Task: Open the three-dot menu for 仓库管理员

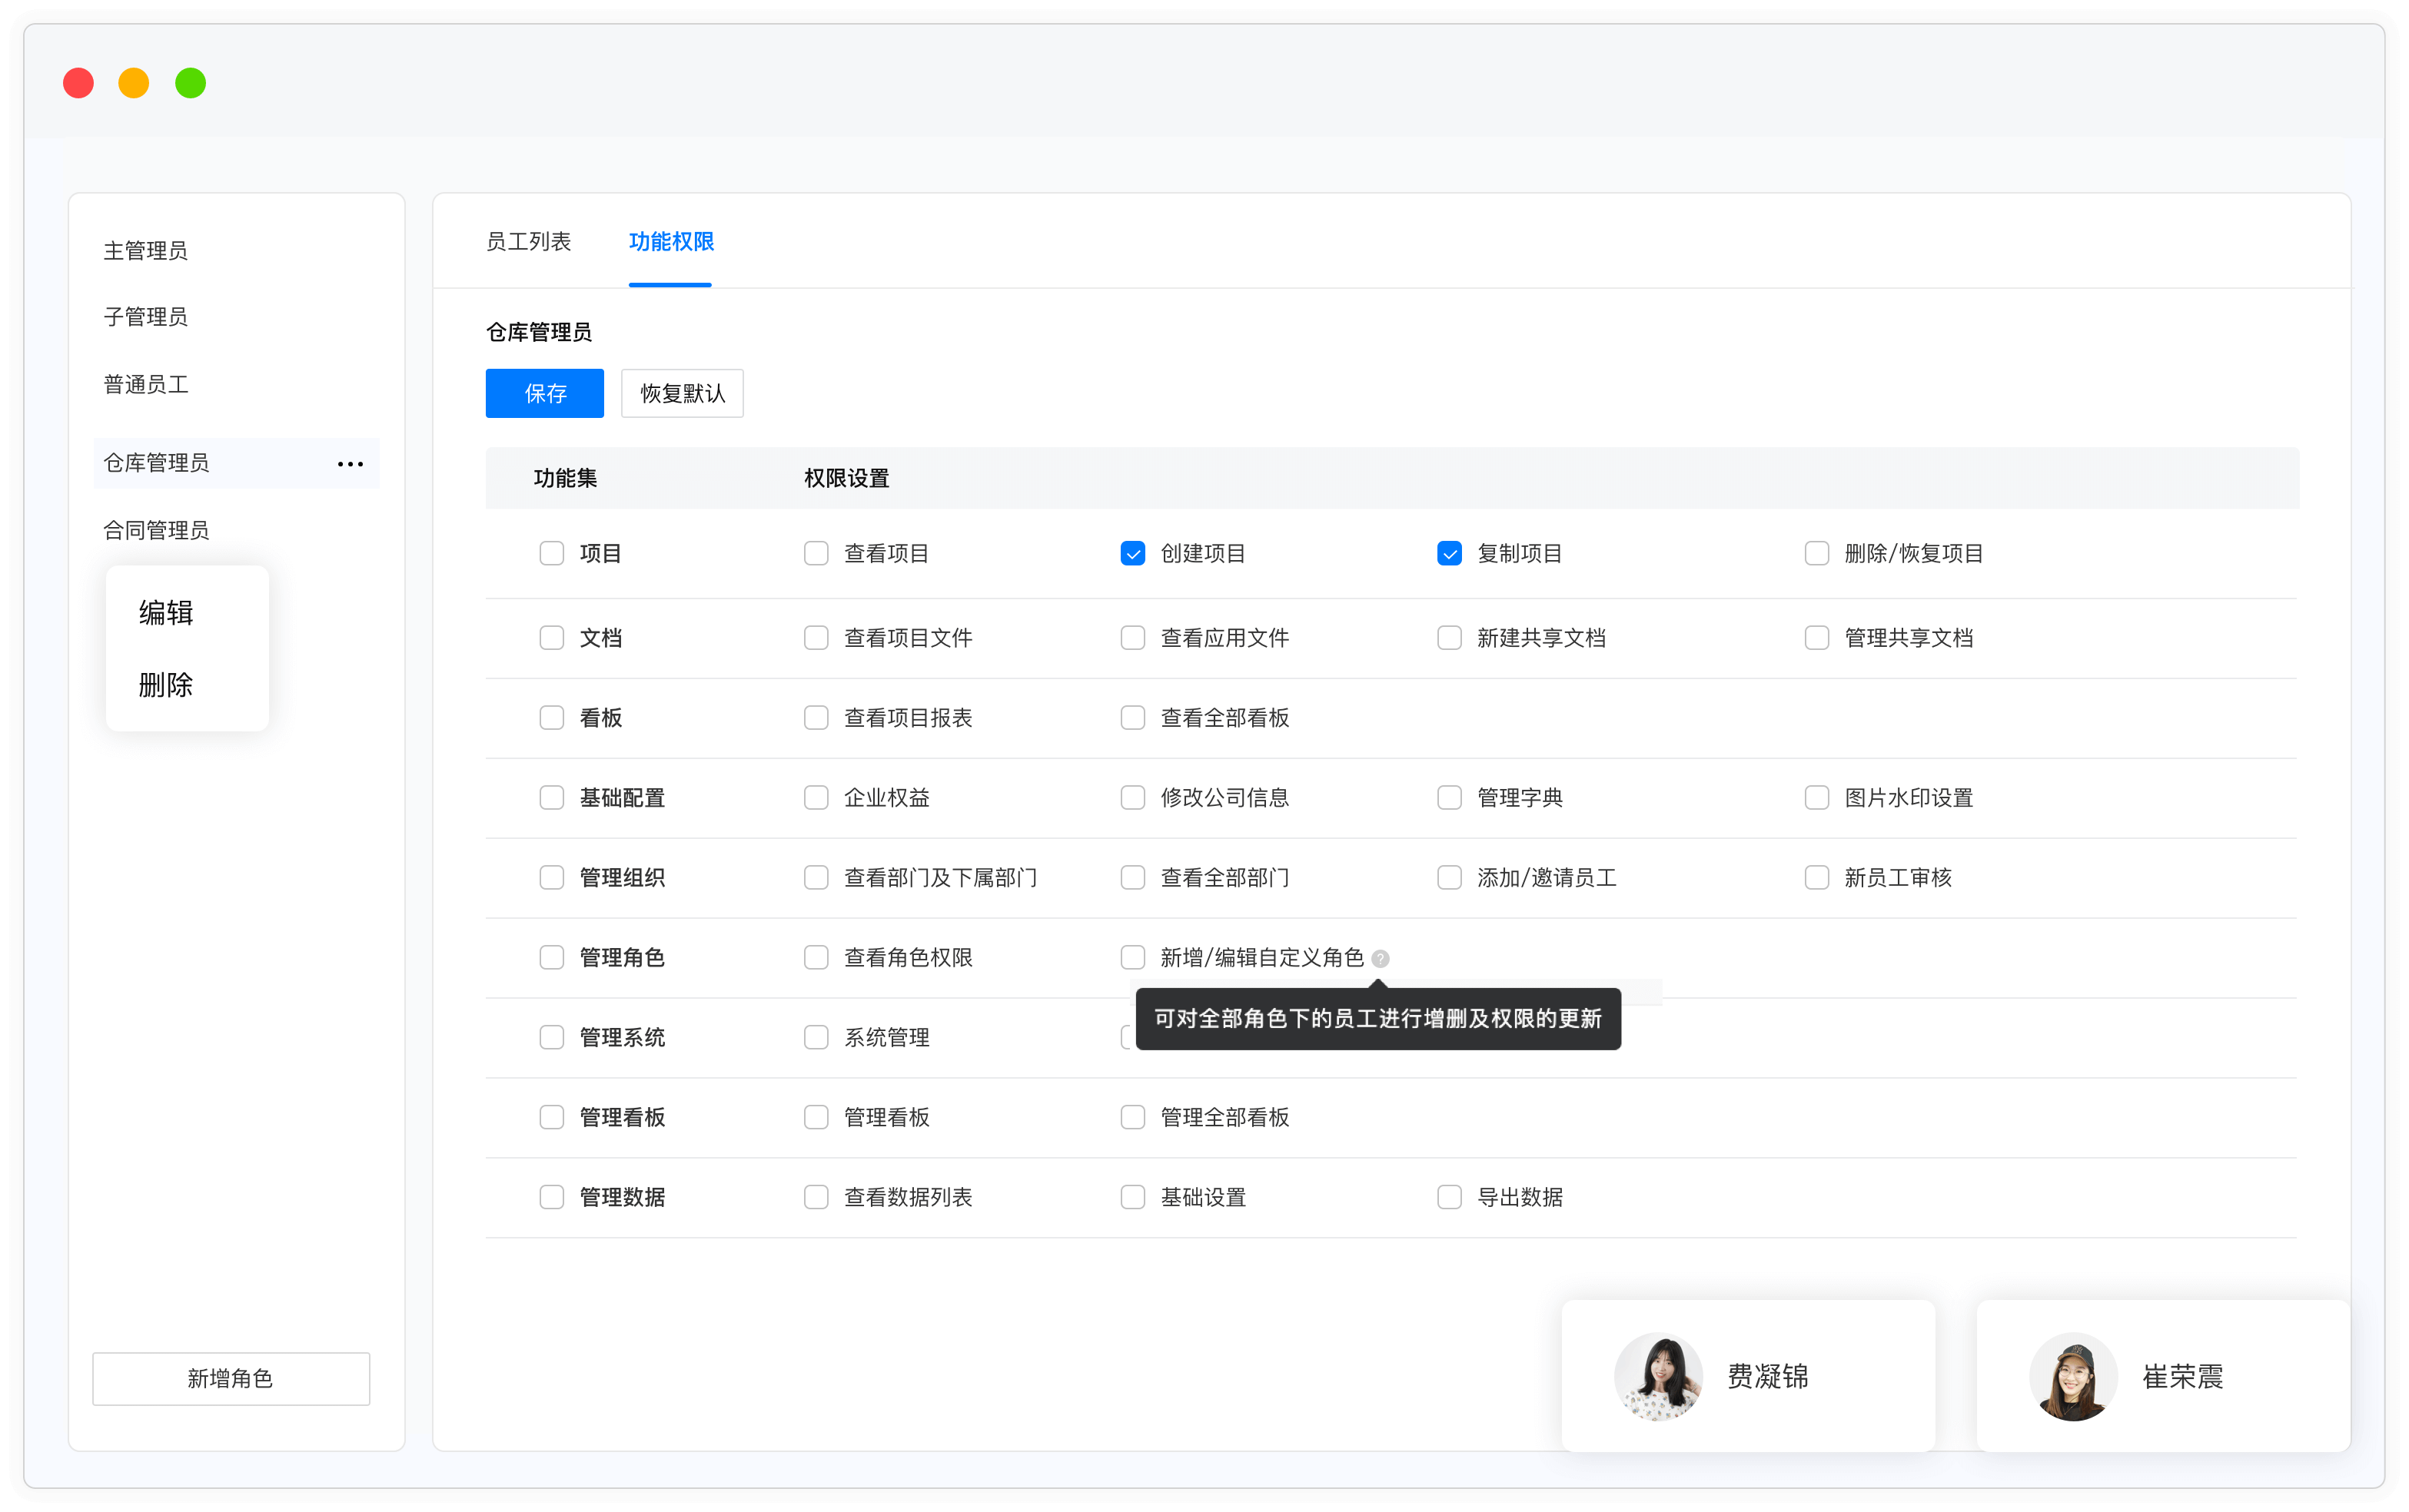Action: (351, 464)
